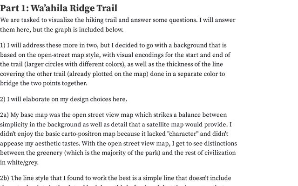Click the line "2) I will elaborate on my design choices"
The image size is (298, 186).
click(x=63, y=99)
